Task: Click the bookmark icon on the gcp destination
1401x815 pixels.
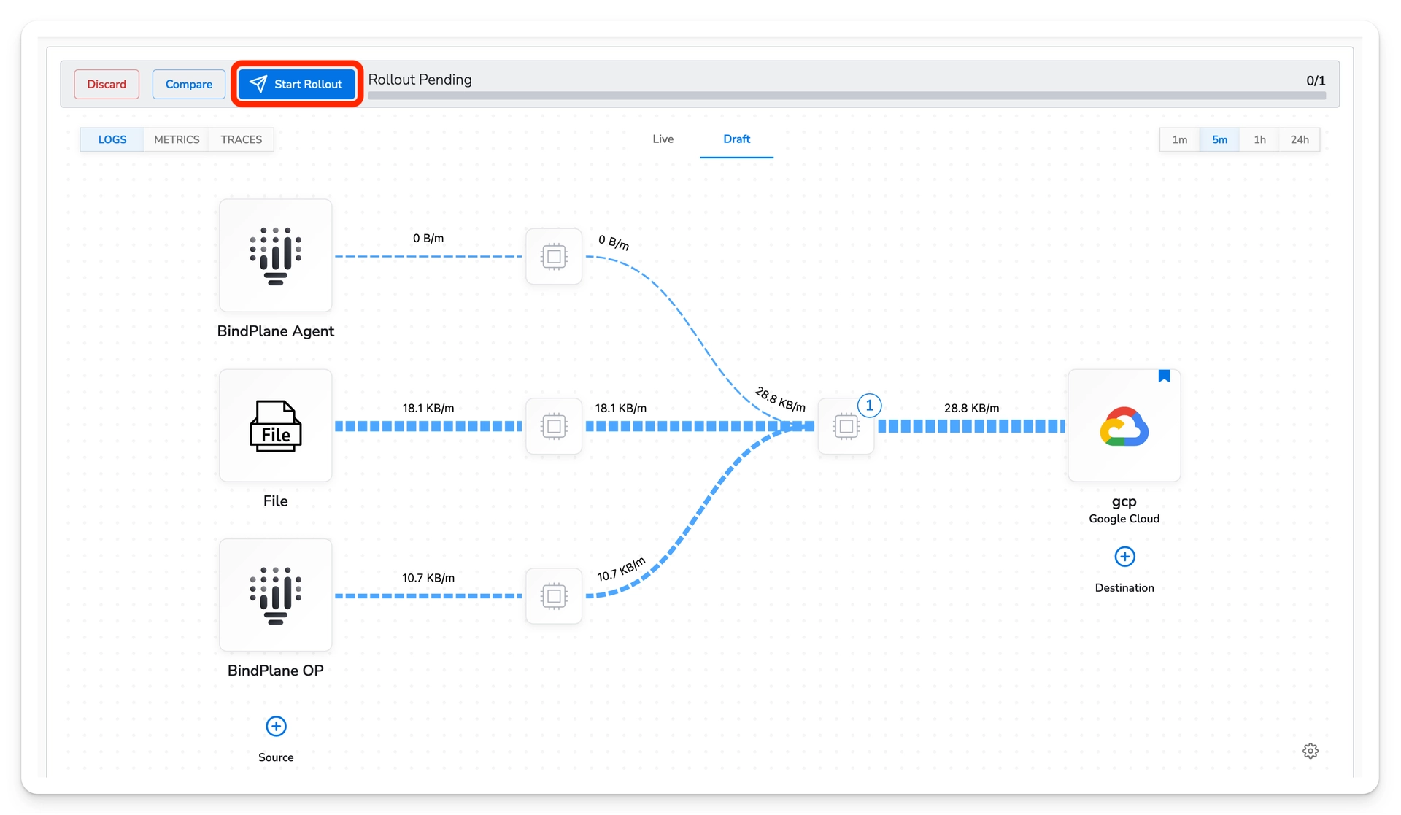Action: 1165,376
